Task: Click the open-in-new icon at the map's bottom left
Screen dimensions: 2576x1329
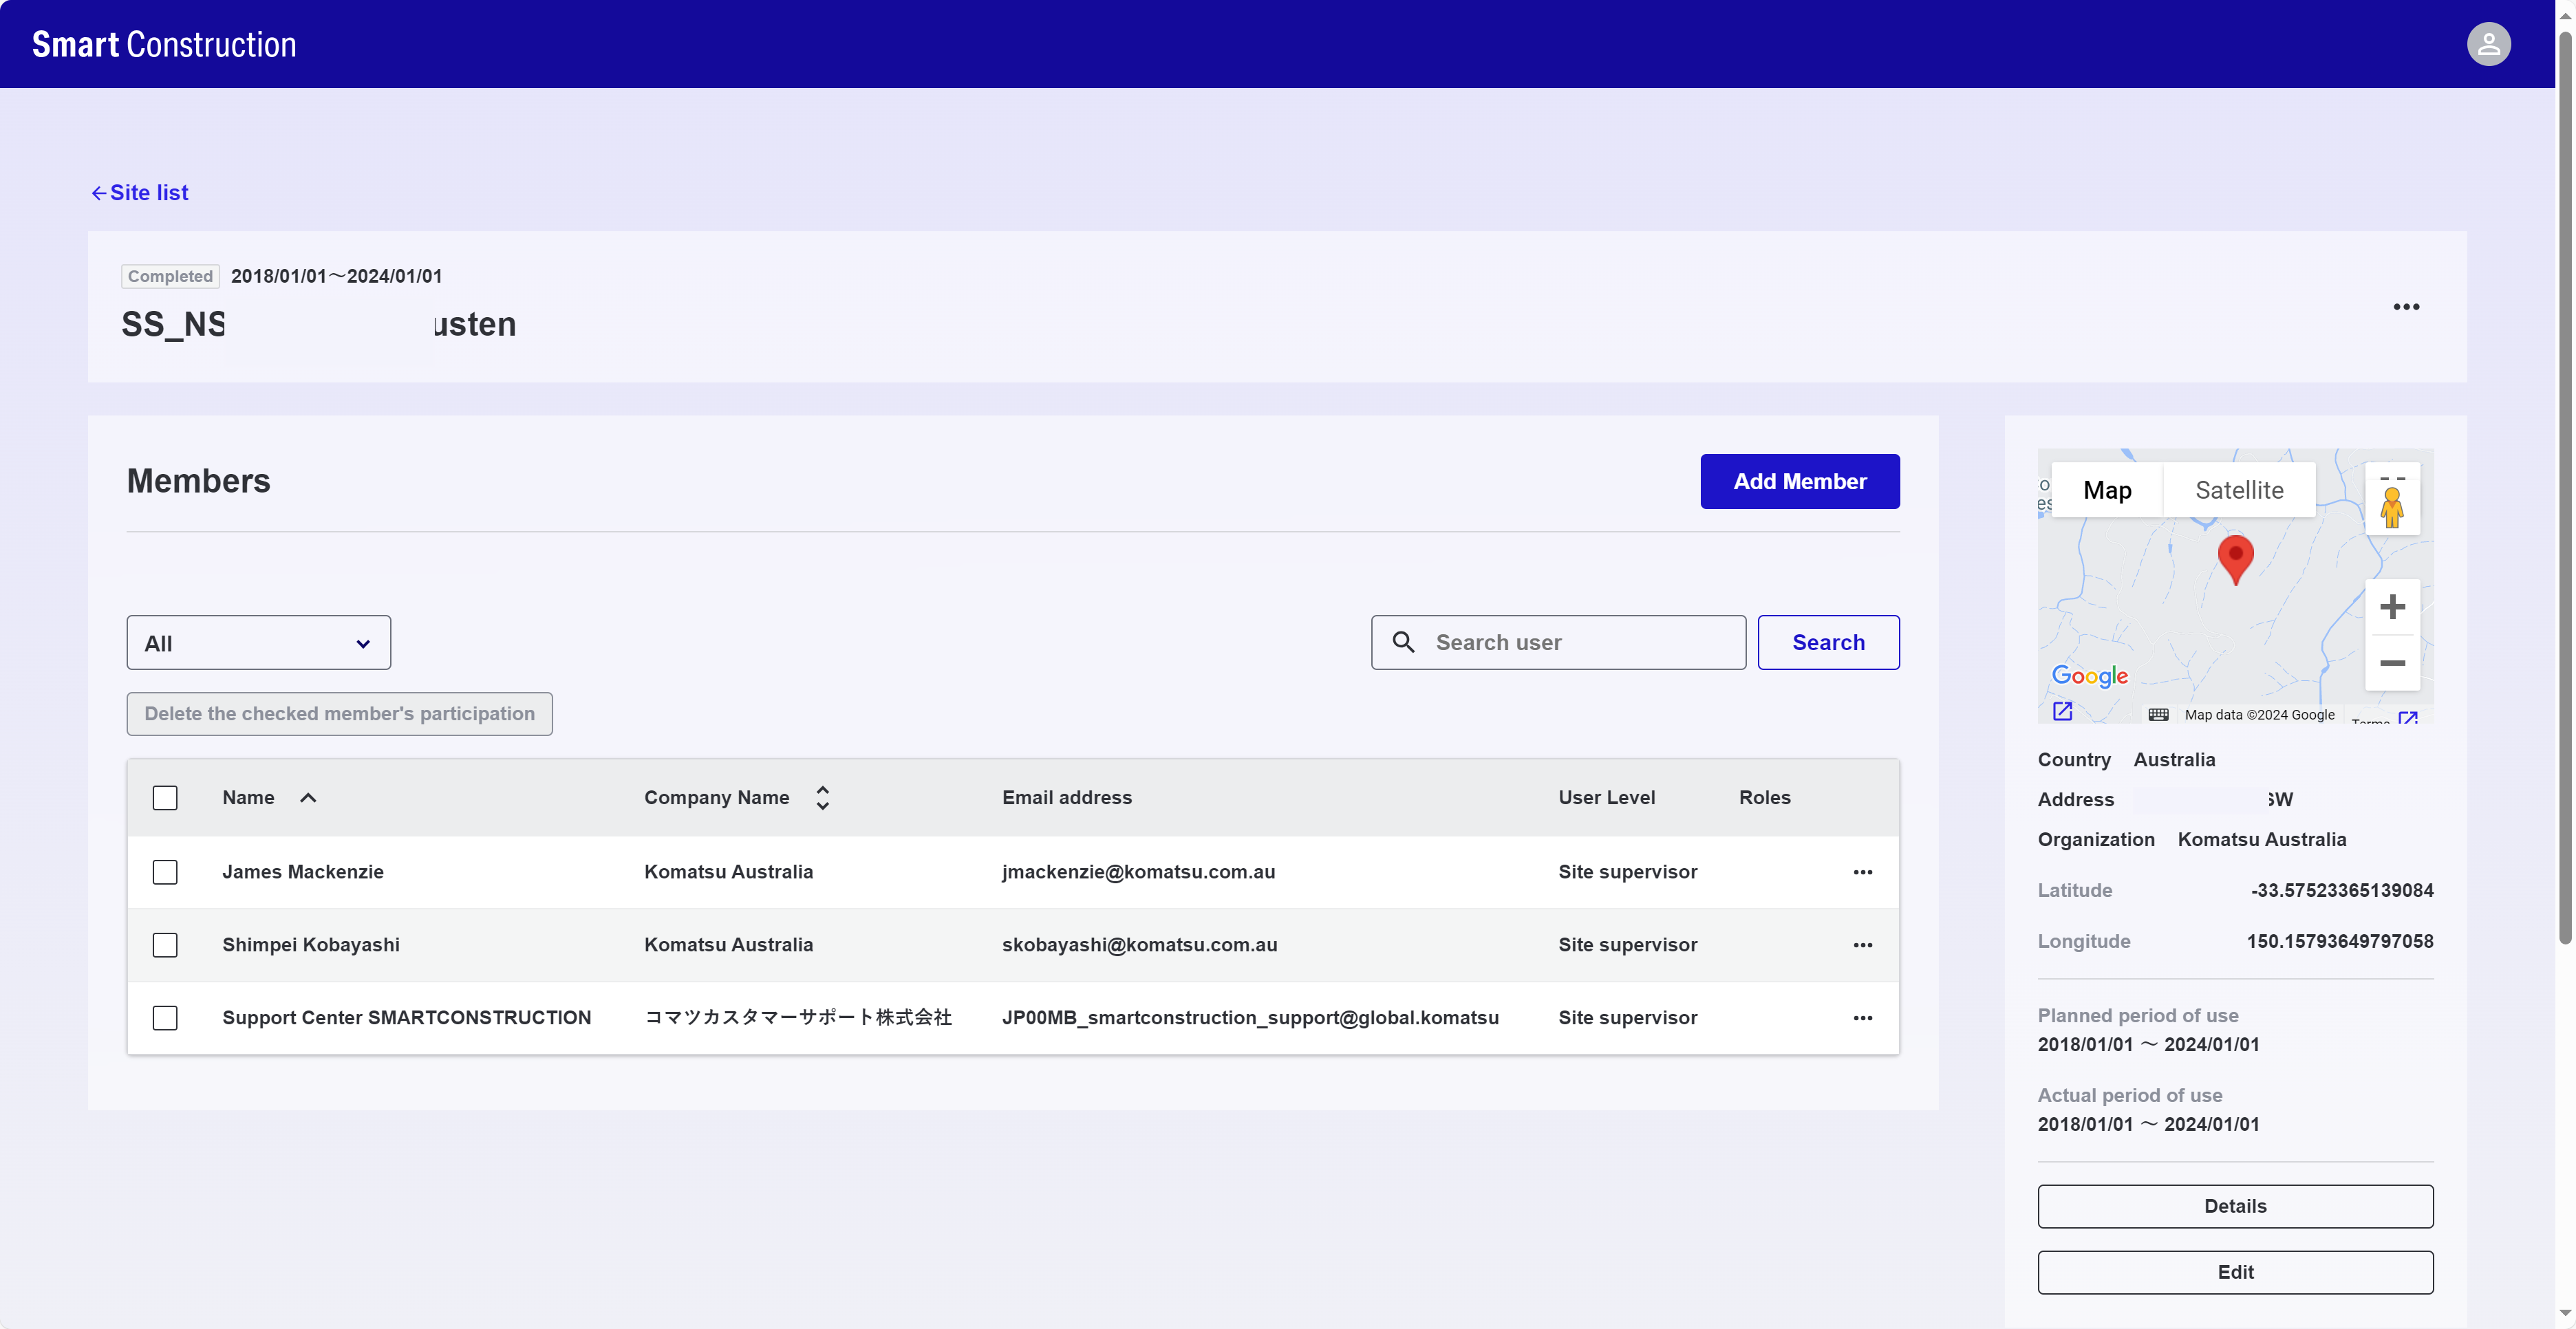Action: pyautogui.click(x=2062, y=711)
